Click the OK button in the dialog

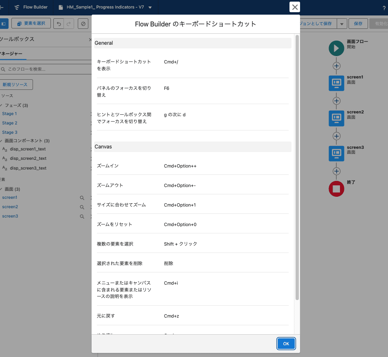click(x=286, y=344)
